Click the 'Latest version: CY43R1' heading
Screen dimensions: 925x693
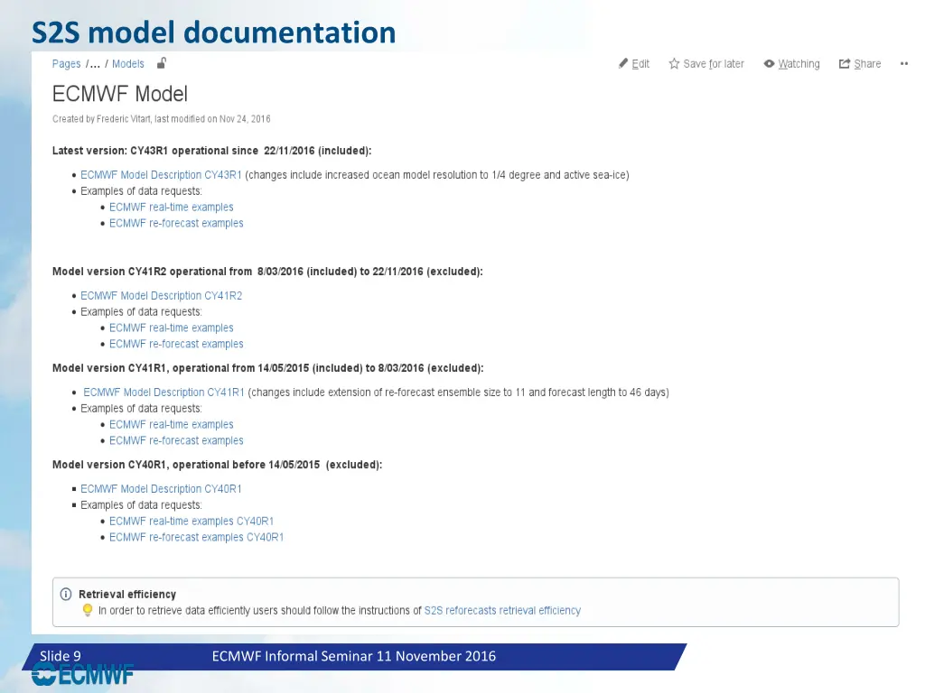pyautogui.click(x=211, y=151)
